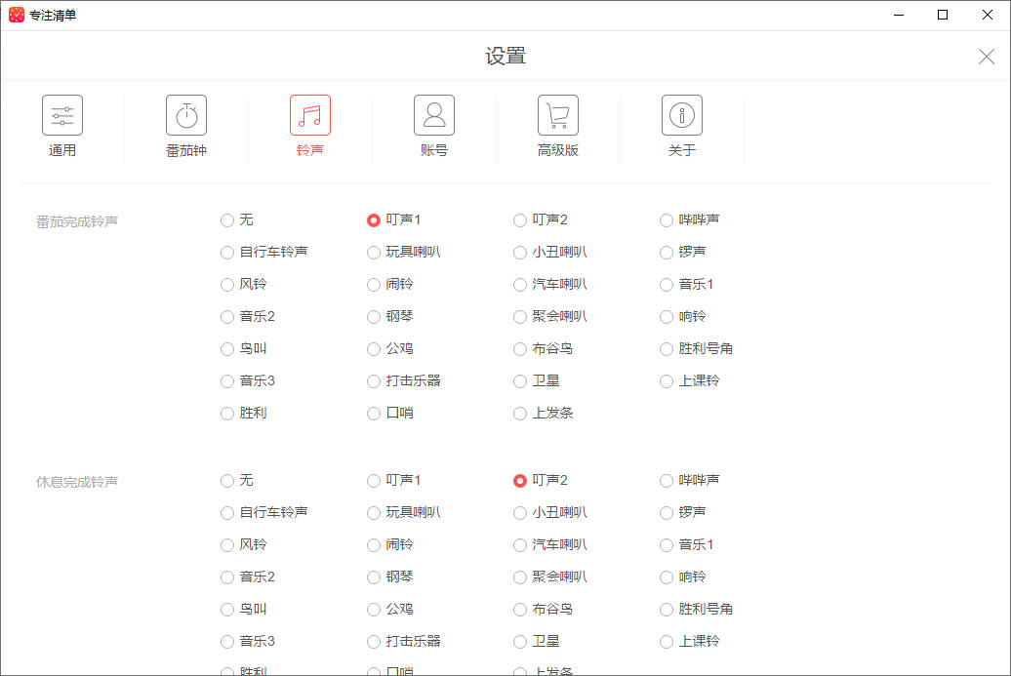Open the 高级版 shopping cart icon
1011x676 pixels.
(558, 115)
